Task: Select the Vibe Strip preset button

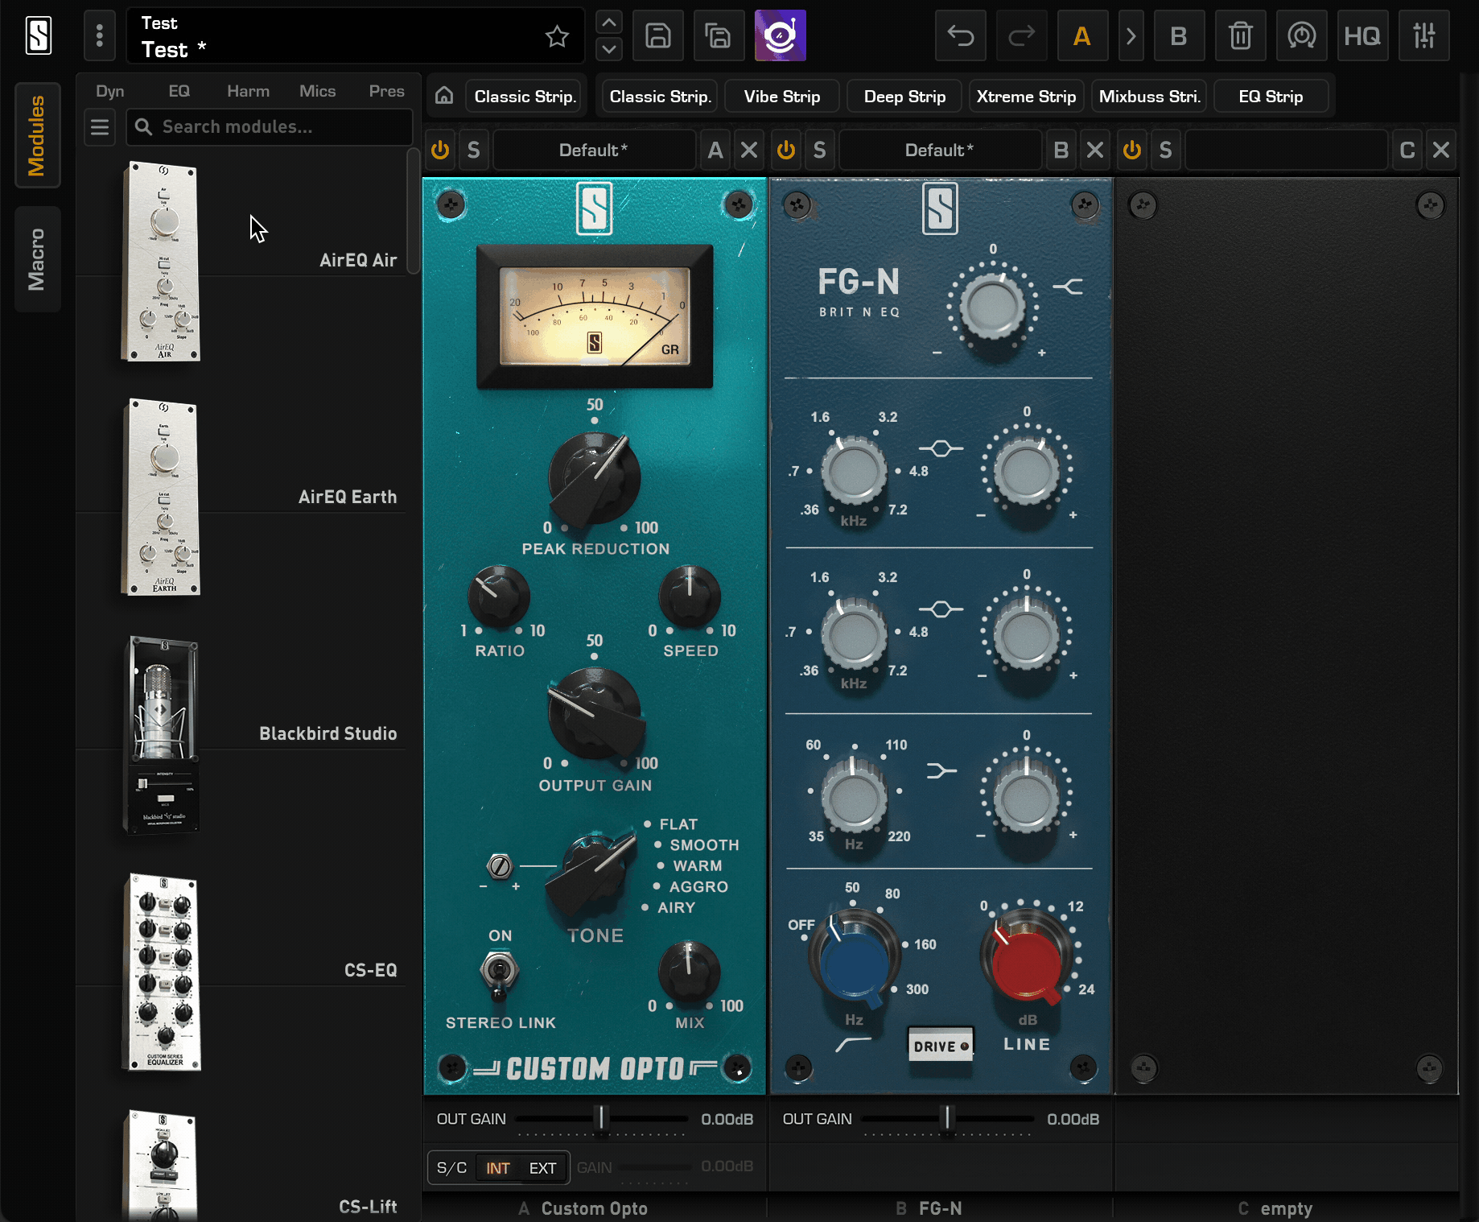Action: 781,97
